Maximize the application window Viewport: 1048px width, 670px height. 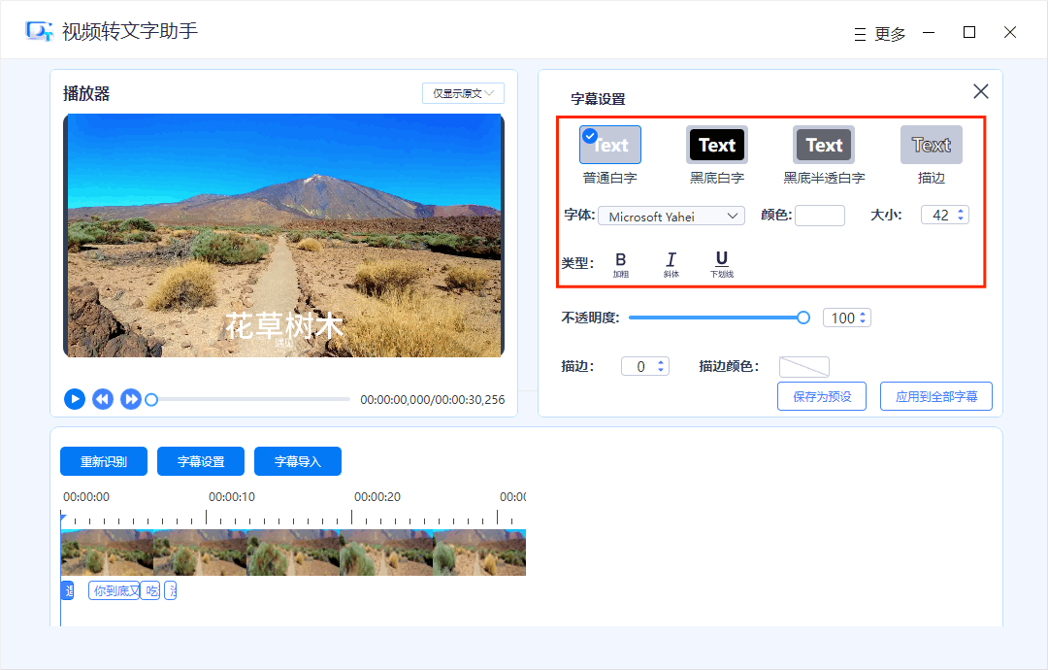[969, 32]
